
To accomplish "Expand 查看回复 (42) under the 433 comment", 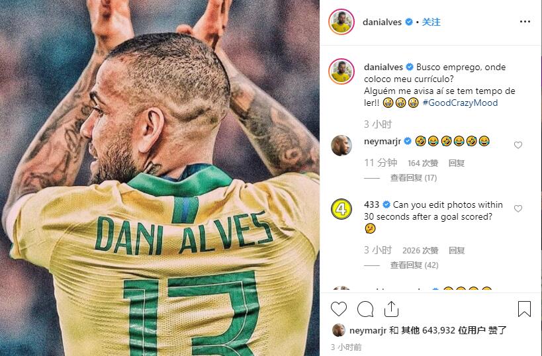I will coord(414,265).
